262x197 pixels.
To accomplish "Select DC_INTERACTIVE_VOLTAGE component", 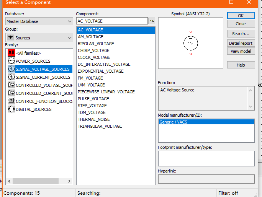I will pyautogui.click(x=104, y=64).
